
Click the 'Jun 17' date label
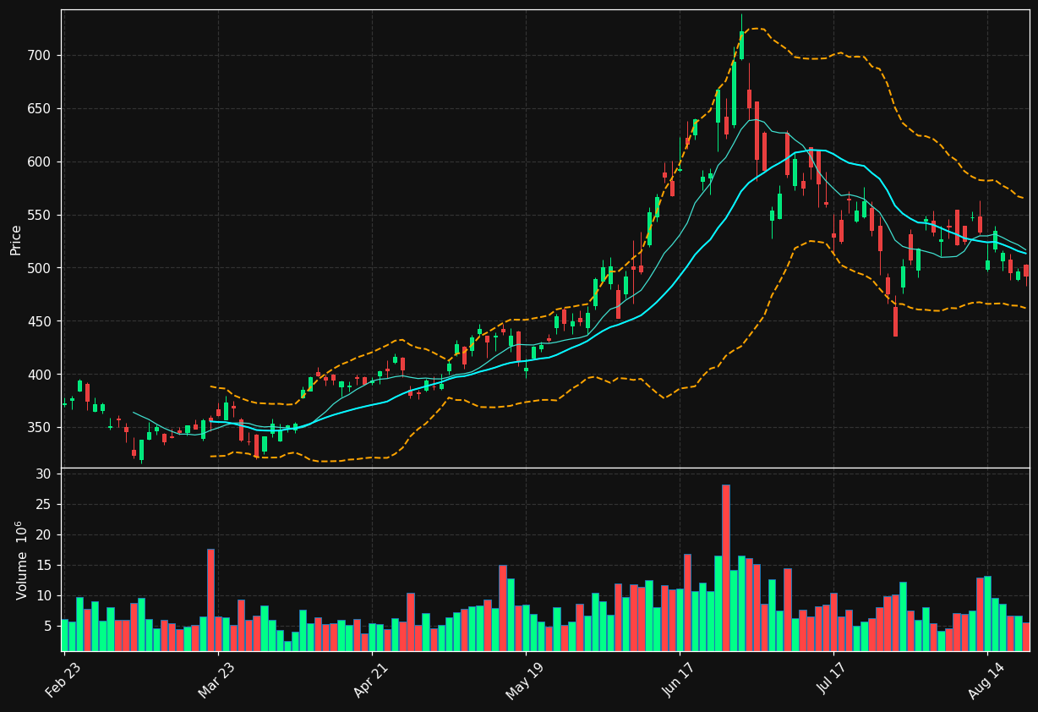680,680
